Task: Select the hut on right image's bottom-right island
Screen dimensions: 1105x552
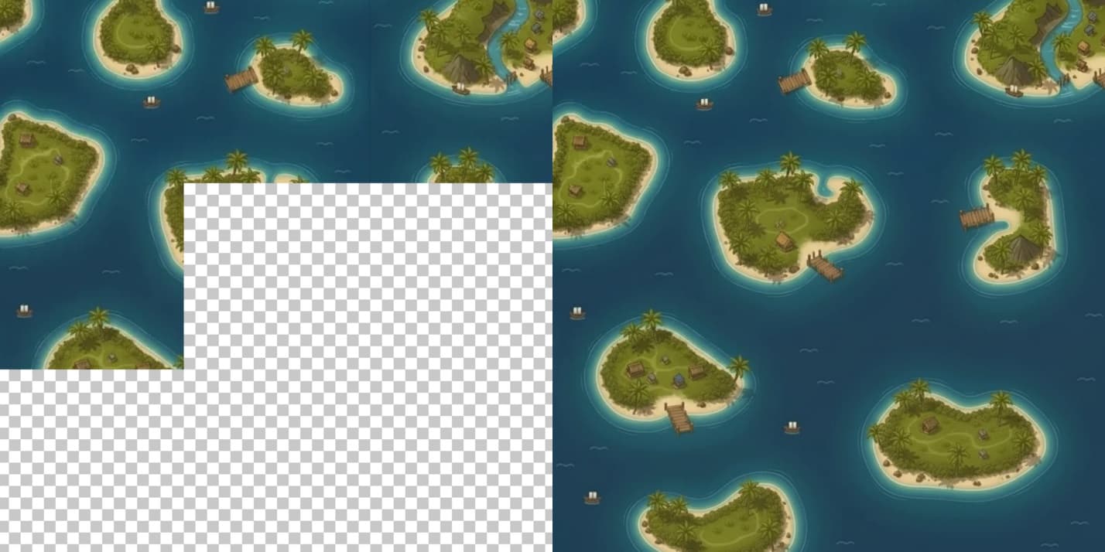Action: click(x=929, y=424)
